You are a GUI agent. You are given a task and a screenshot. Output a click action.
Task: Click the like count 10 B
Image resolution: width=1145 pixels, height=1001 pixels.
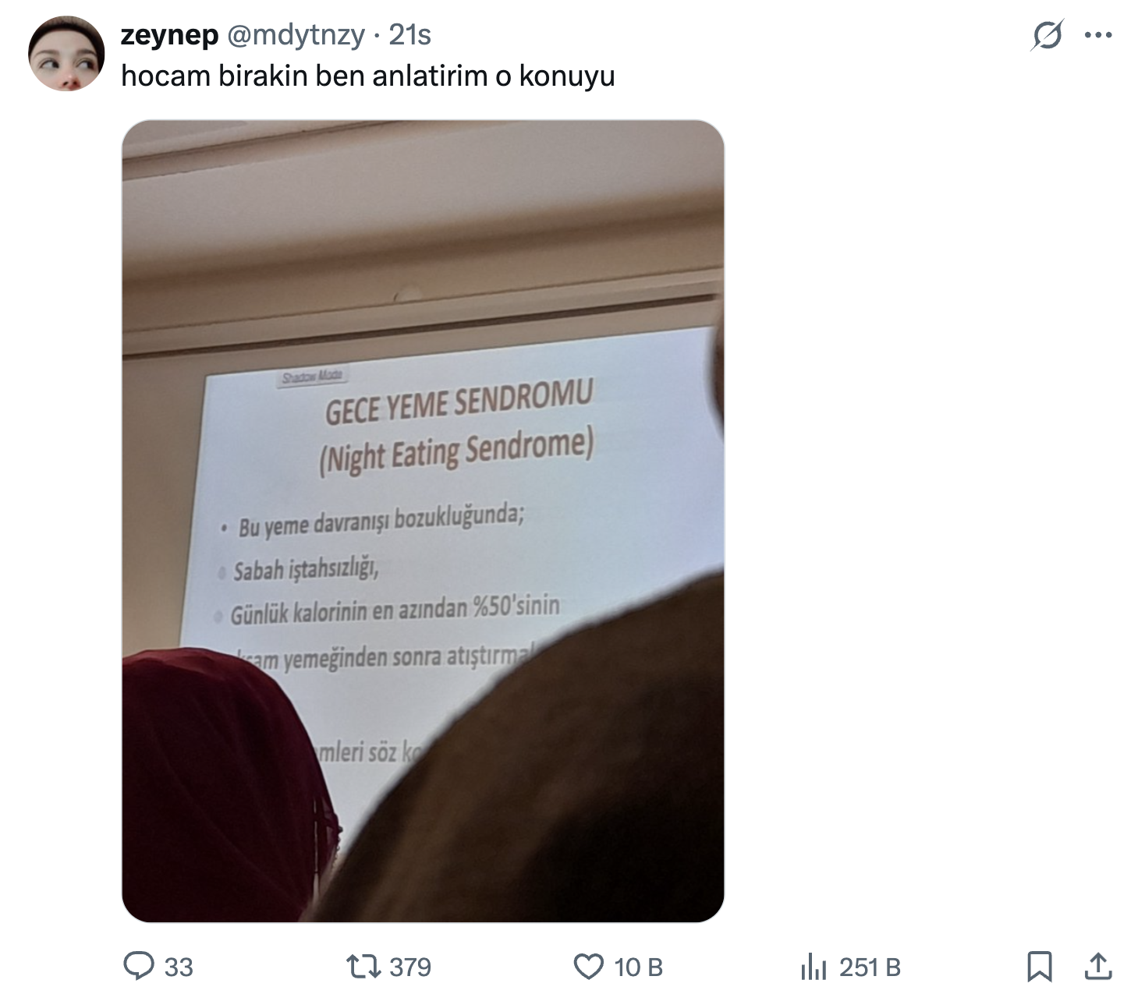pos(638,967)
